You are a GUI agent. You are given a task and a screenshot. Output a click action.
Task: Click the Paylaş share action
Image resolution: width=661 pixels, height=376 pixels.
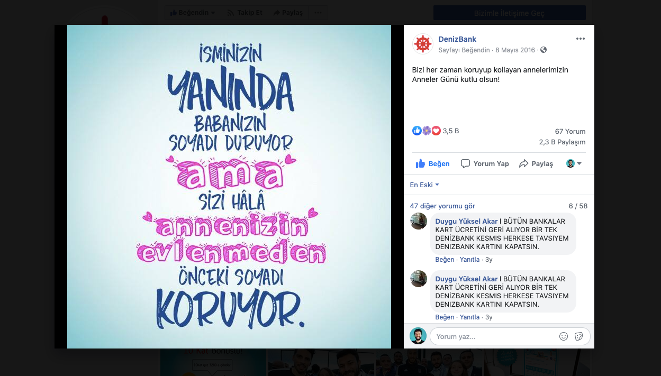pos(536,164)
